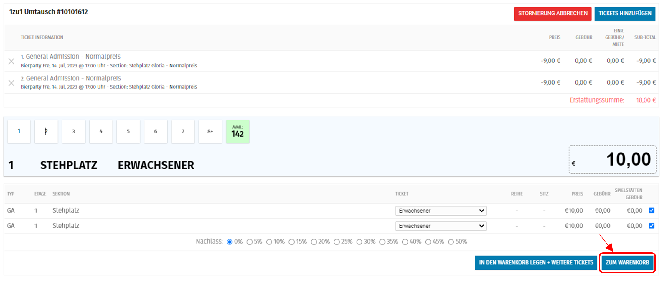The width and height of the screenshot is (663, 281).
Task: Uncheck the second Stehplatz row checkbox
Action: (652, 226)
